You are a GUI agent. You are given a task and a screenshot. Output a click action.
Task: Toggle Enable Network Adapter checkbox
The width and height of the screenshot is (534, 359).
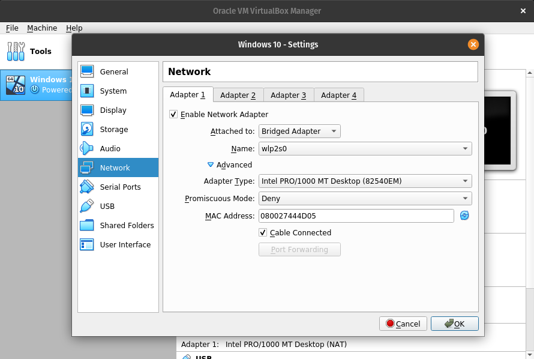pos(173,114)
